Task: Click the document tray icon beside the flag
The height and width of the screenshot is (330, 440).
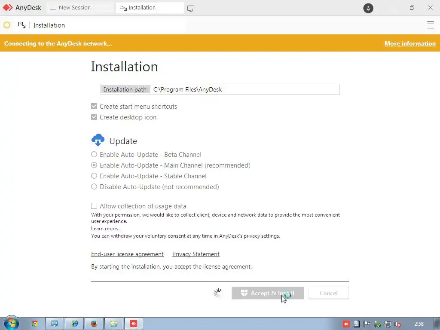Action: click(356, 324)
